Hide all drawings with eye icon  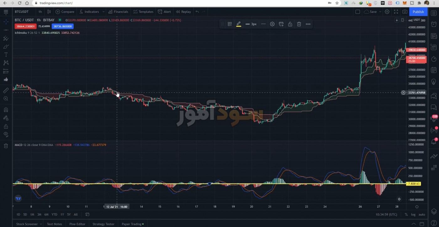point(6,134)
